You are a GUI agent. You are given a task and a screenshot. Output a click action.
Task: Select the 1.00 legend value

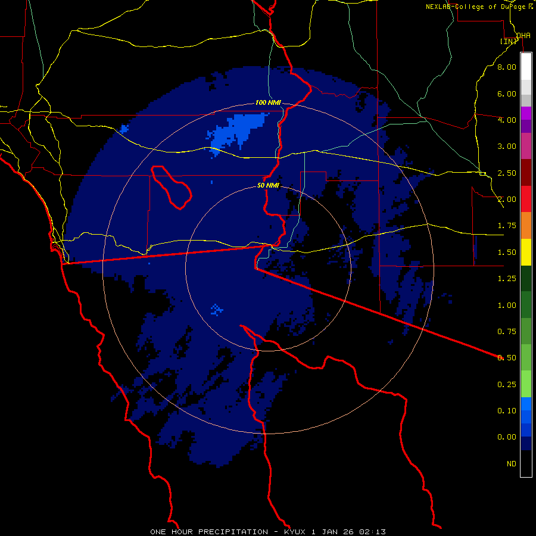(507, 306)
